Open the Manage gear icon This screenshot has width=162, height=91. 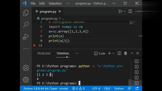click(x=26, y=80)
